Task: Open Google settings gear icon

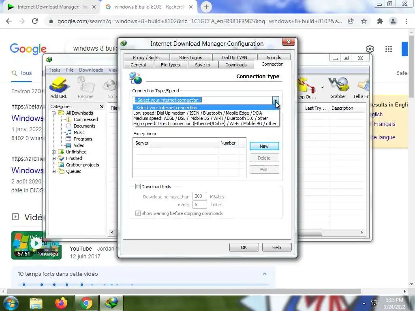Action: pos(370,49)
